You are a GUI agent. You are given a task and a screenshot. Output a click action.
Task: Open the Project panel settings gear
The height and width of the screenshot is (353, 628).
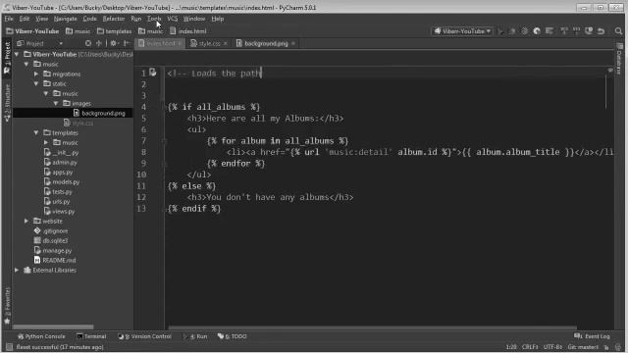click(114, 43)
